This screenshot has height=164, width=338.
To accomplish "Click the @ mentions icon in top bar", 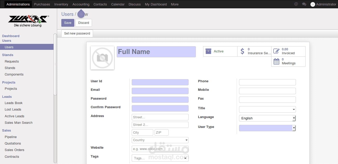I will tap(296, 4).
